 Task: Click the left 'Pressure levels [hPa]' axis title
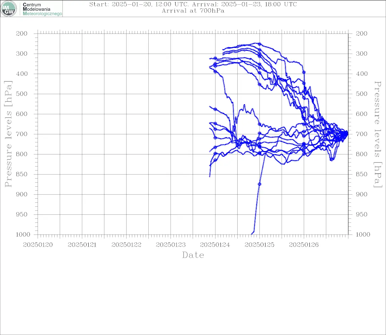[8, 134]
